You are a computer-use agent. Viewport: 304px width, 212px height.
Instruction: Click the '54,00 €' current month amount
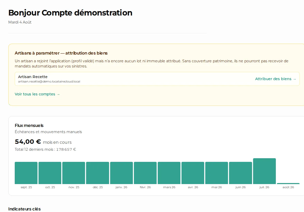tap(28, 142)
